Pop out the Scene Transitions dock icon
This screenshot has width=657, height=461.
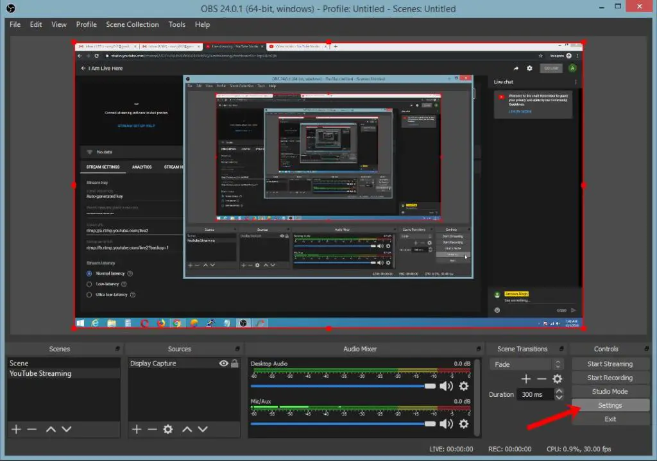(561, 348)
